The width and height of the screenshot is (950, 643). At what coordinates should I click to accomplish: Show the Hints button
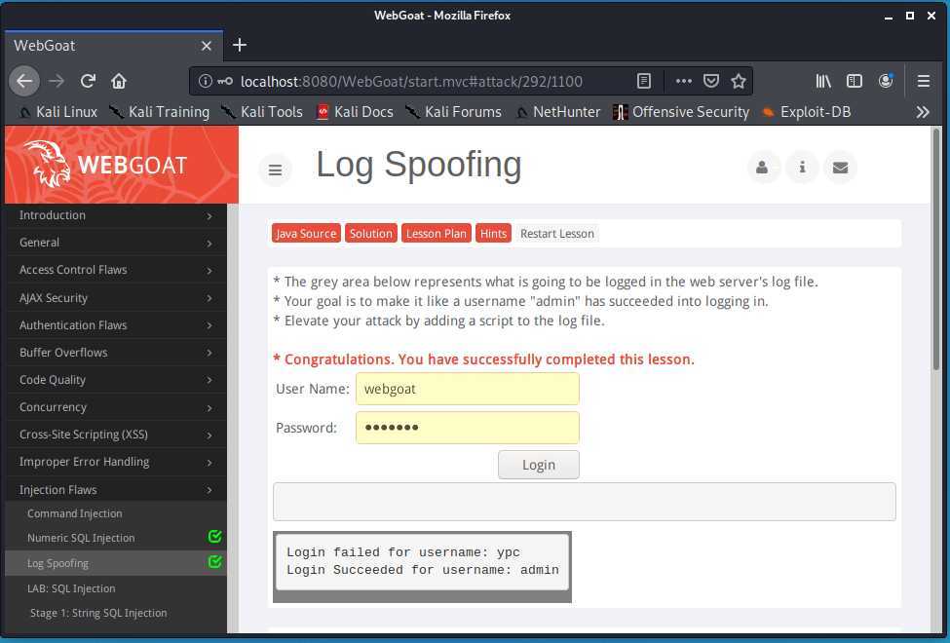click(493, 233)
